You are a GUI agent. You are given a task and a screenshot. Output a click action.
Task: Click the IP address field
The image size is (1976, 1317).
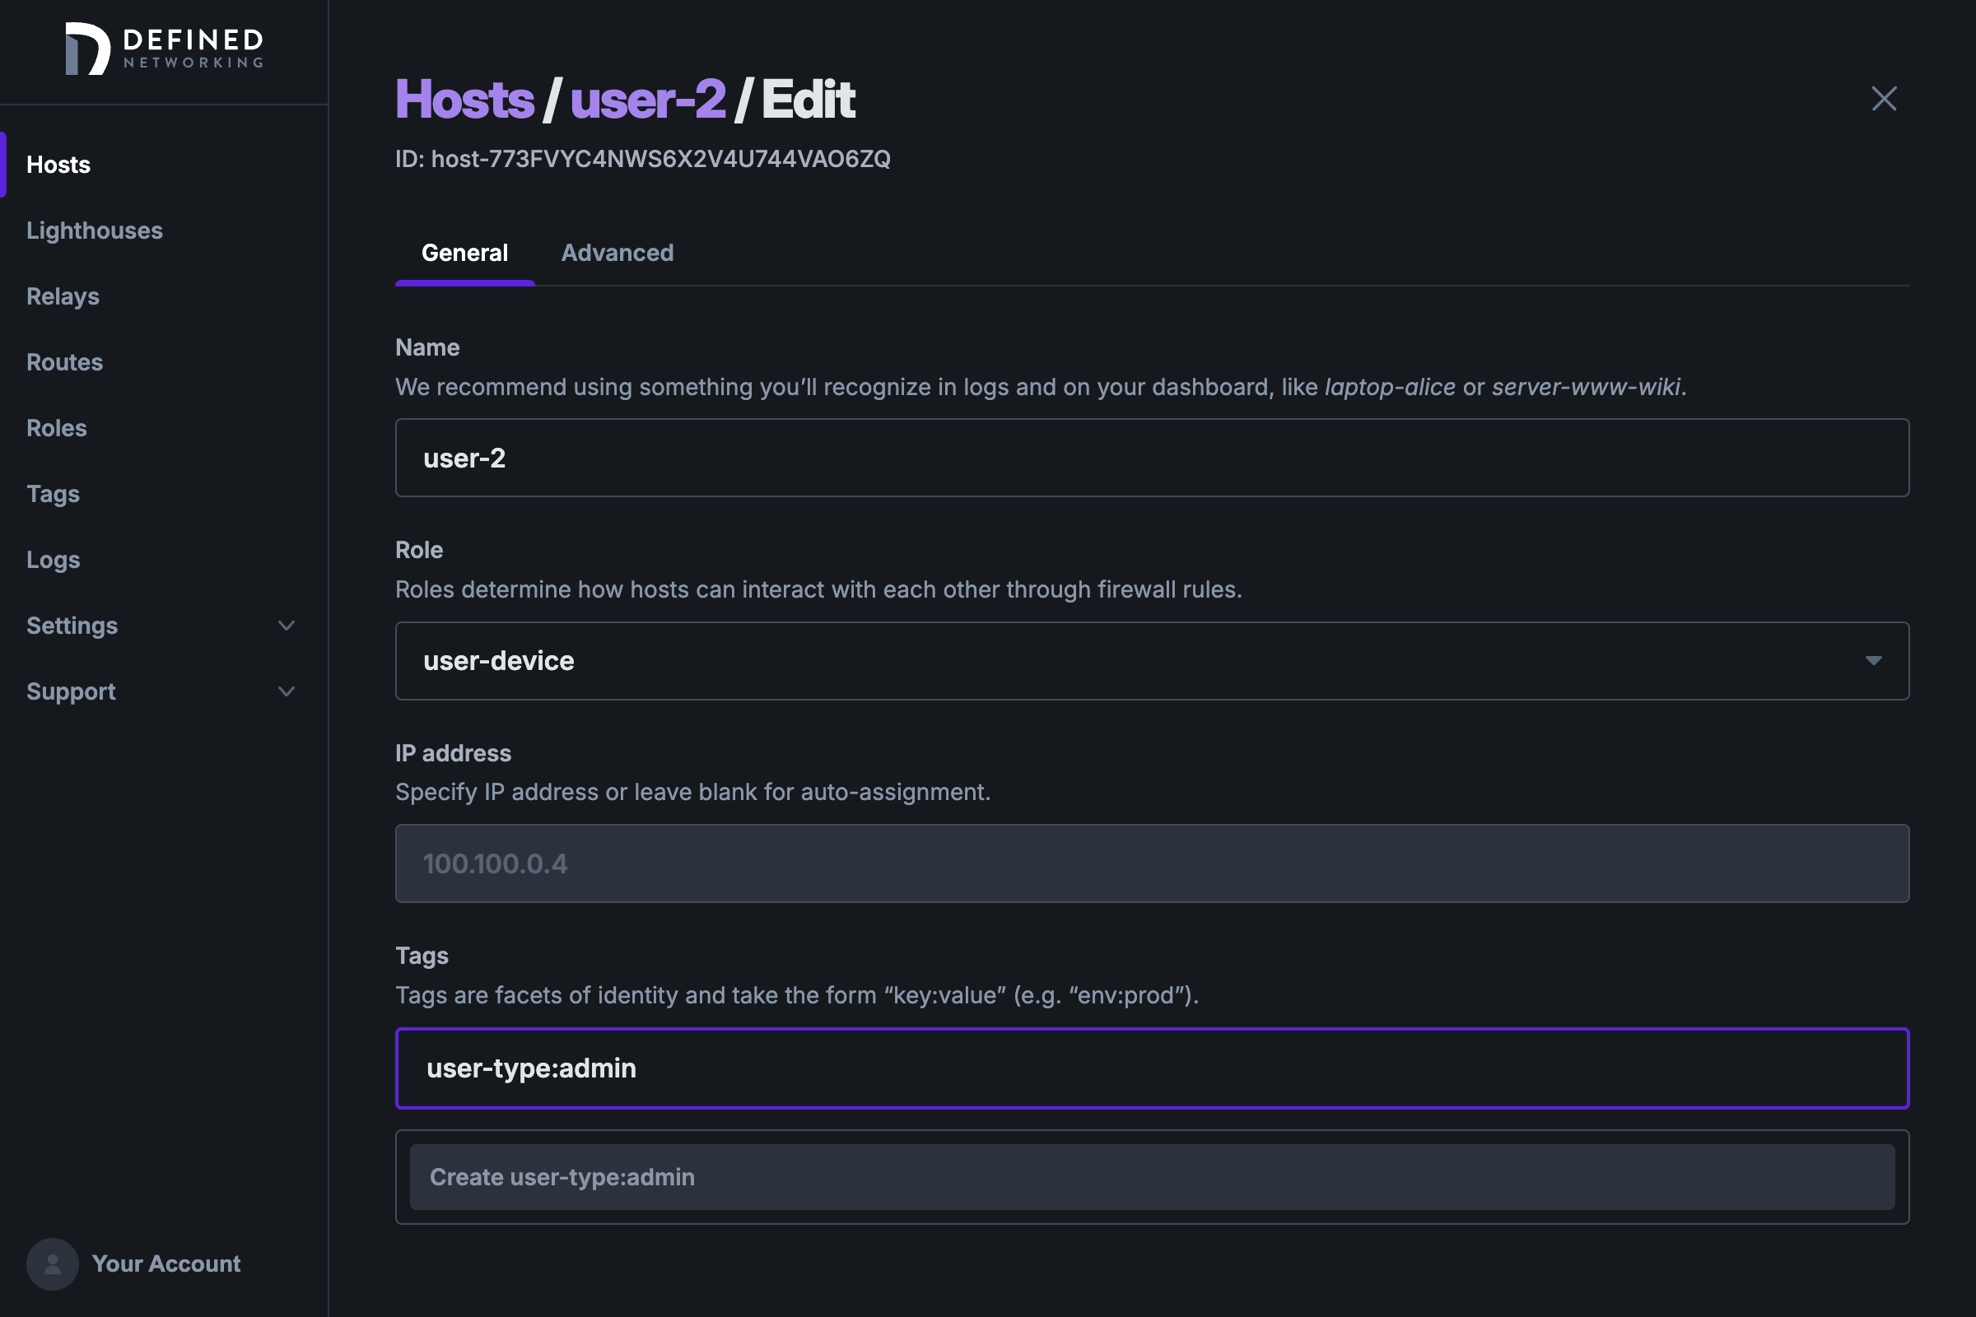tap(1152, 863)
